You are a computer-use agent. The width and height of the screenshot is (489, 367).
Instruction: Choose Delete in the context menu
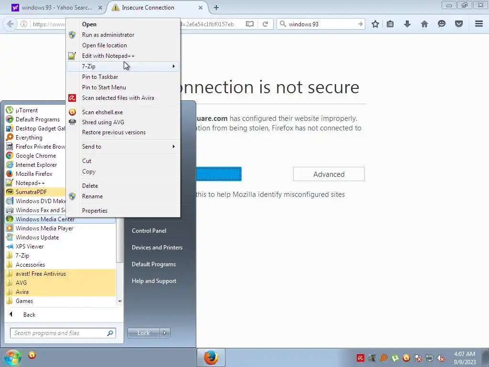[x=123, y=186]
